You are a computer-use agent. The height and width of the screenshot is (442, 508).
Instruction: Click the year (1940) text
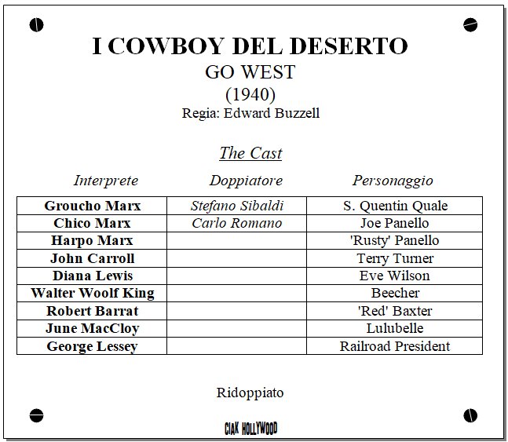[x=250, y=94]
